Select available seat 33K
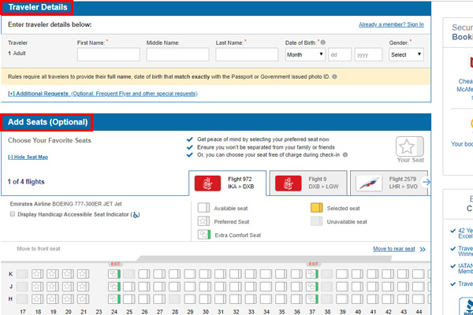Screen dimensions: 473x315 (x=251, y=274)
